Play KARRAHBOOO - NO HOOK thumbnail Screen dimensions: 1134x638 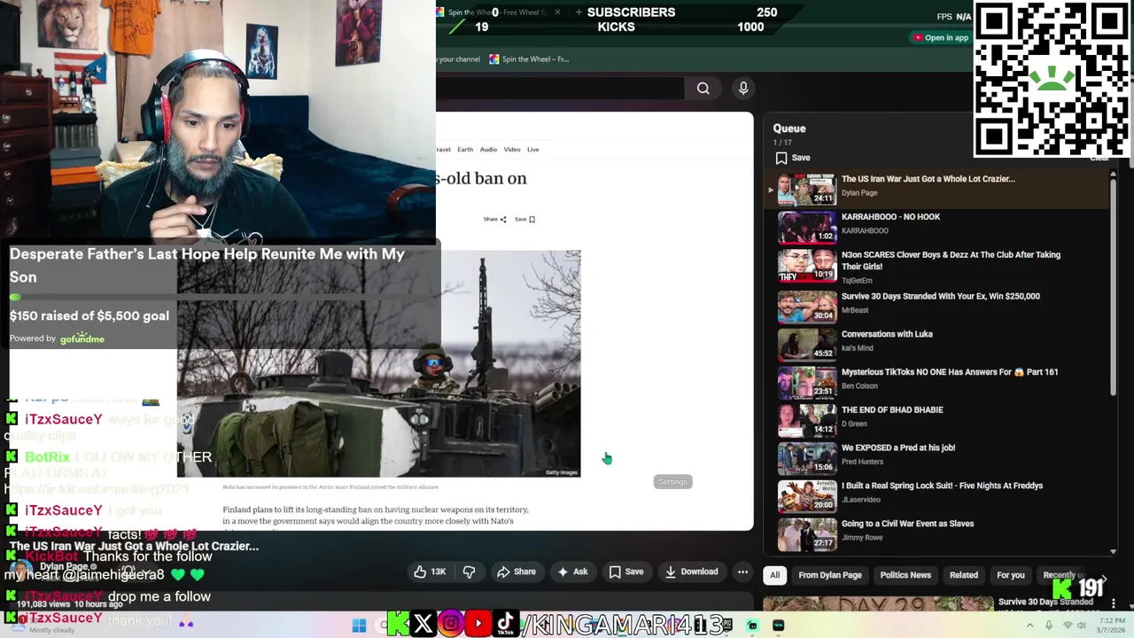tap(807, 227)
